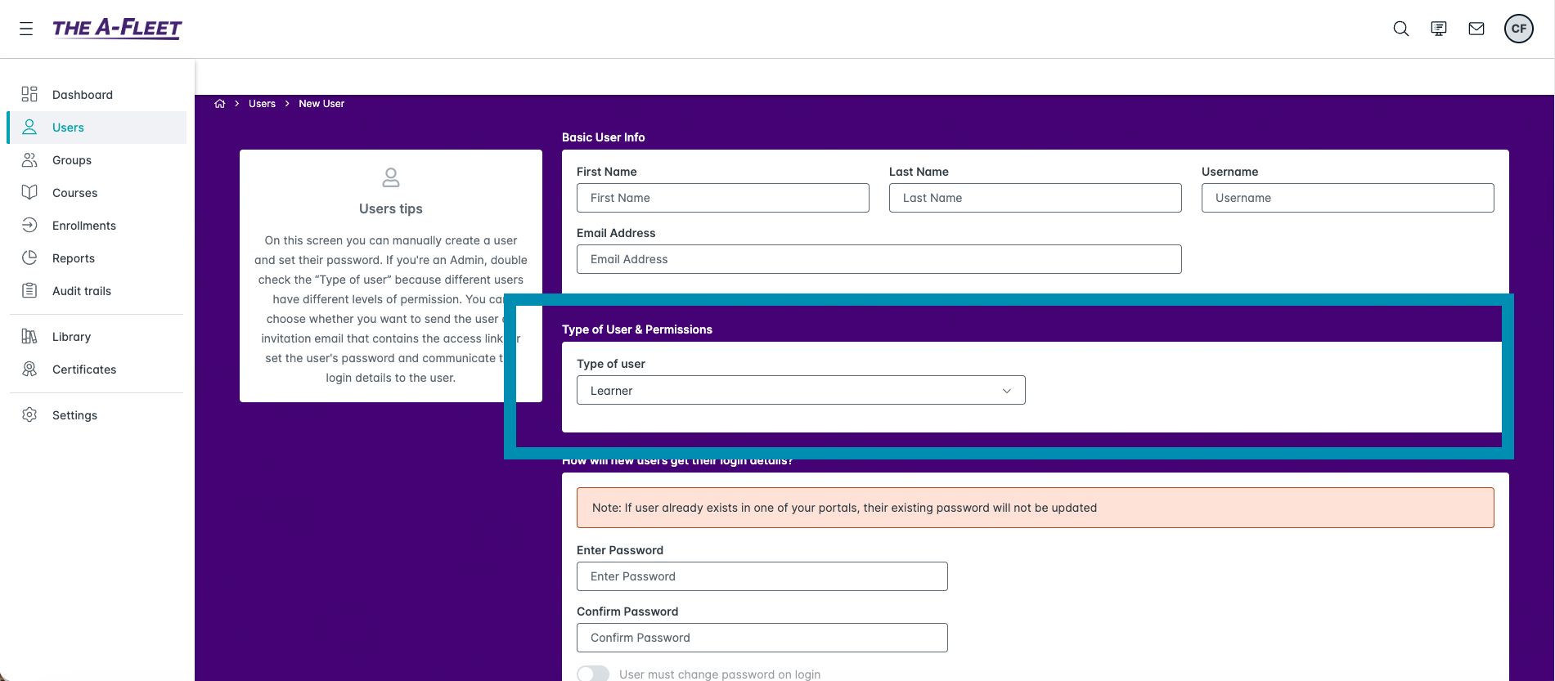Select Reports in the sidebar
Viewport: 1555px width, 681px height.
[73, 258]
